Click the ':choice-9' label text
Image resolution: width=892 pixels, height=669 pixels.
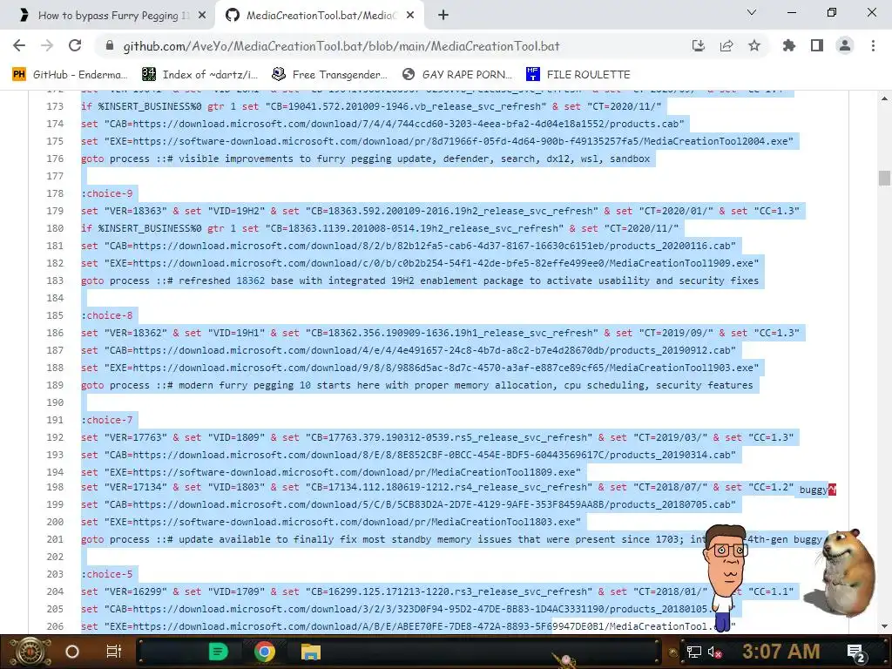coord(107,193)
